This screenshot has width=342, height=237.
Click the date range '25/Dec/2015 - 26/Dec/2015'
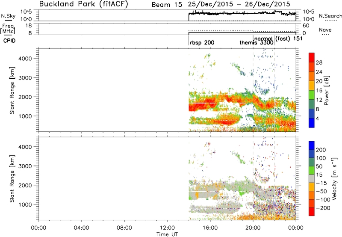[239, 4]
